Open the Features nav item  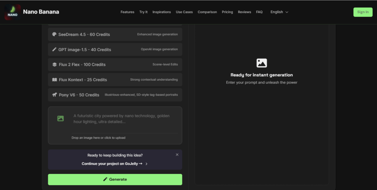pos(127,12)
